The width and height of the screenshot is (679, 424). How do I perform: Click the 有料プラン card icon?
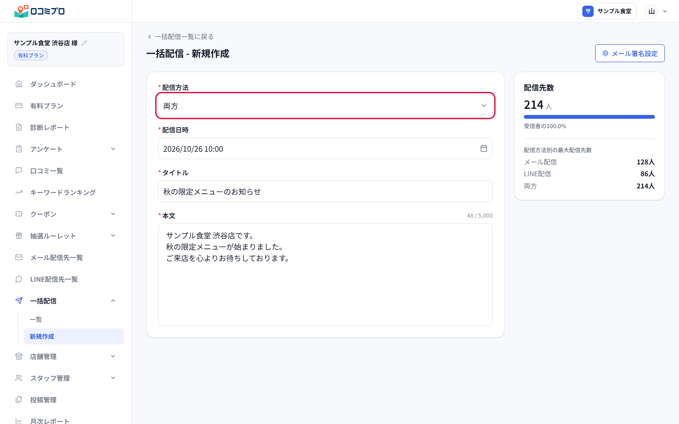pyautogui.click(x=19, y=106)
